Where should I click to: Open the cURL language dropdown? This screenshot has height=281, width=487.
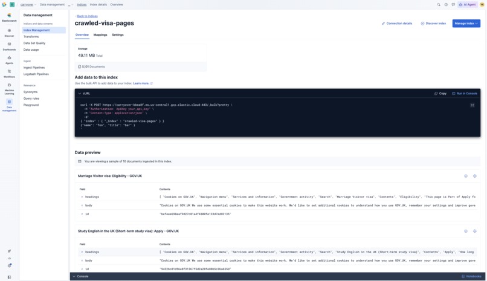84,94
